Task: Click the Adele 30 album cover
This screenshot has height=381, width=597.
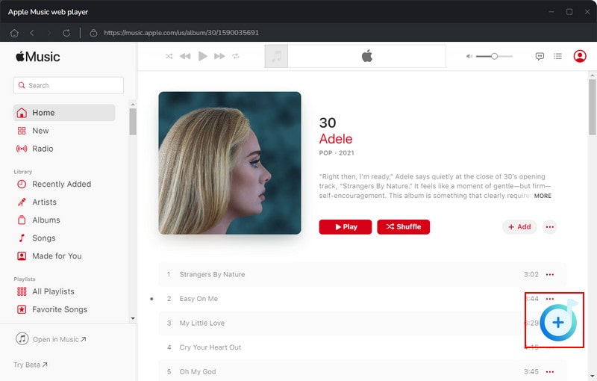Action: [x=230, y=163]
